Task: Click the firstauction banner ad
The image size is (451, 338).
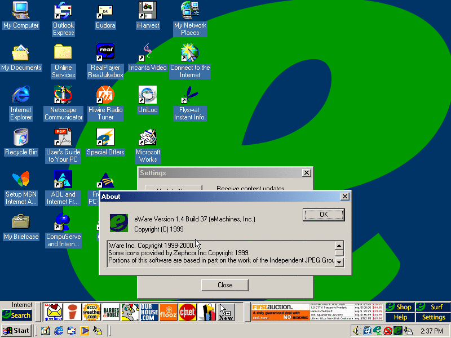Action: pyautogui.click(x=281, y=312)
